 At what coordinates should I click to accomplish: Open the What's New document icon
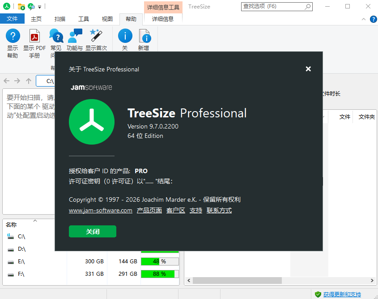[145, 36]
